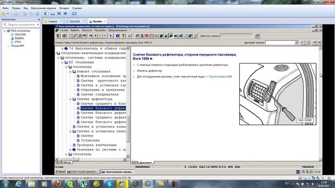Click the take snapshot icon in VMware toolbar
The image size is (335, 188).
pyautogui.click(x=25, y=14)
